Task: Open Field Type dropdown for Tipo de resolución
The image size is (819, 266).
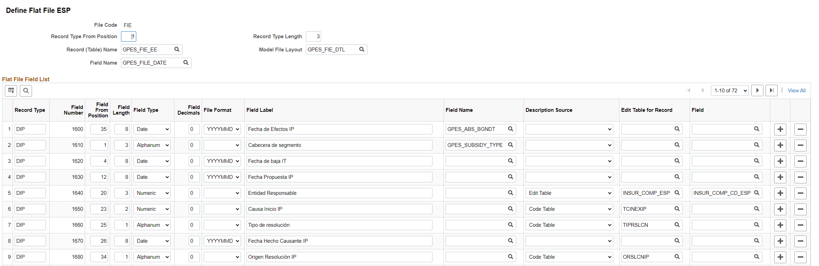Action: [152, 225]
